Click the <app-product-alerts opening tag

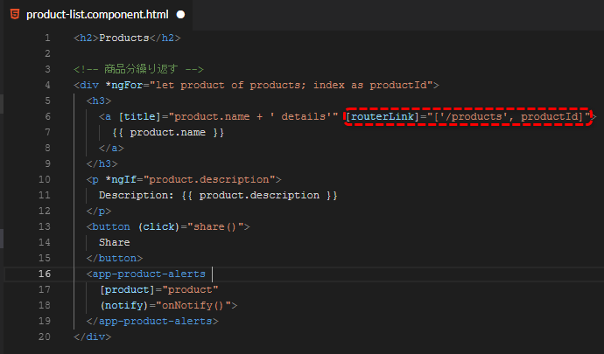tap(146, 274)
